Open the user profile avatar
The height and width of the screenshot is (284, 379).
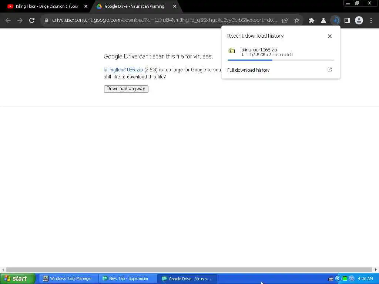tap(359, 20)
